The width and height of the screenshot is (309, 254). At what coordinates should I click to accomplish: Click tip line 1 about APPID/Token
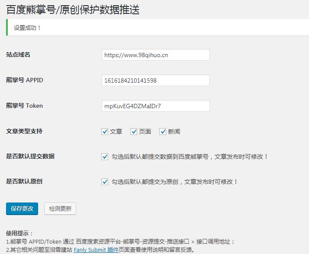pyautogui.click(x=120, y=241)
